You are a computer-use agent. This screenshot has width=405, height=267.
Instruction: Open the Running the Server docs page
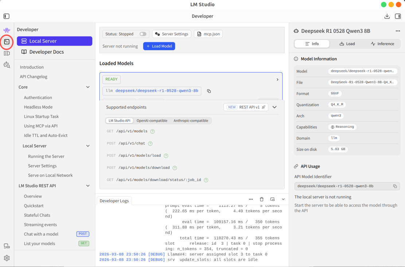click(x=46, y=156)
